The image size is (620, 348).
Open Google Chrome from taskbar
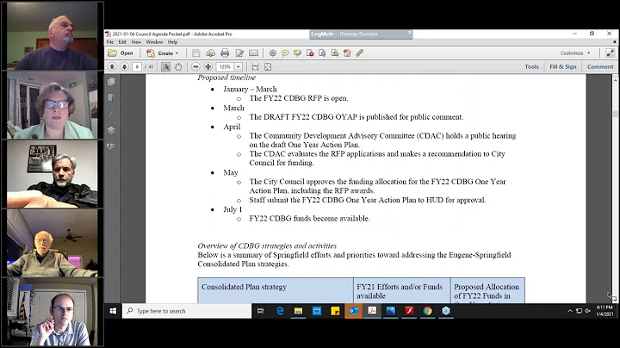pyautogui.click(x=427, y=311)
